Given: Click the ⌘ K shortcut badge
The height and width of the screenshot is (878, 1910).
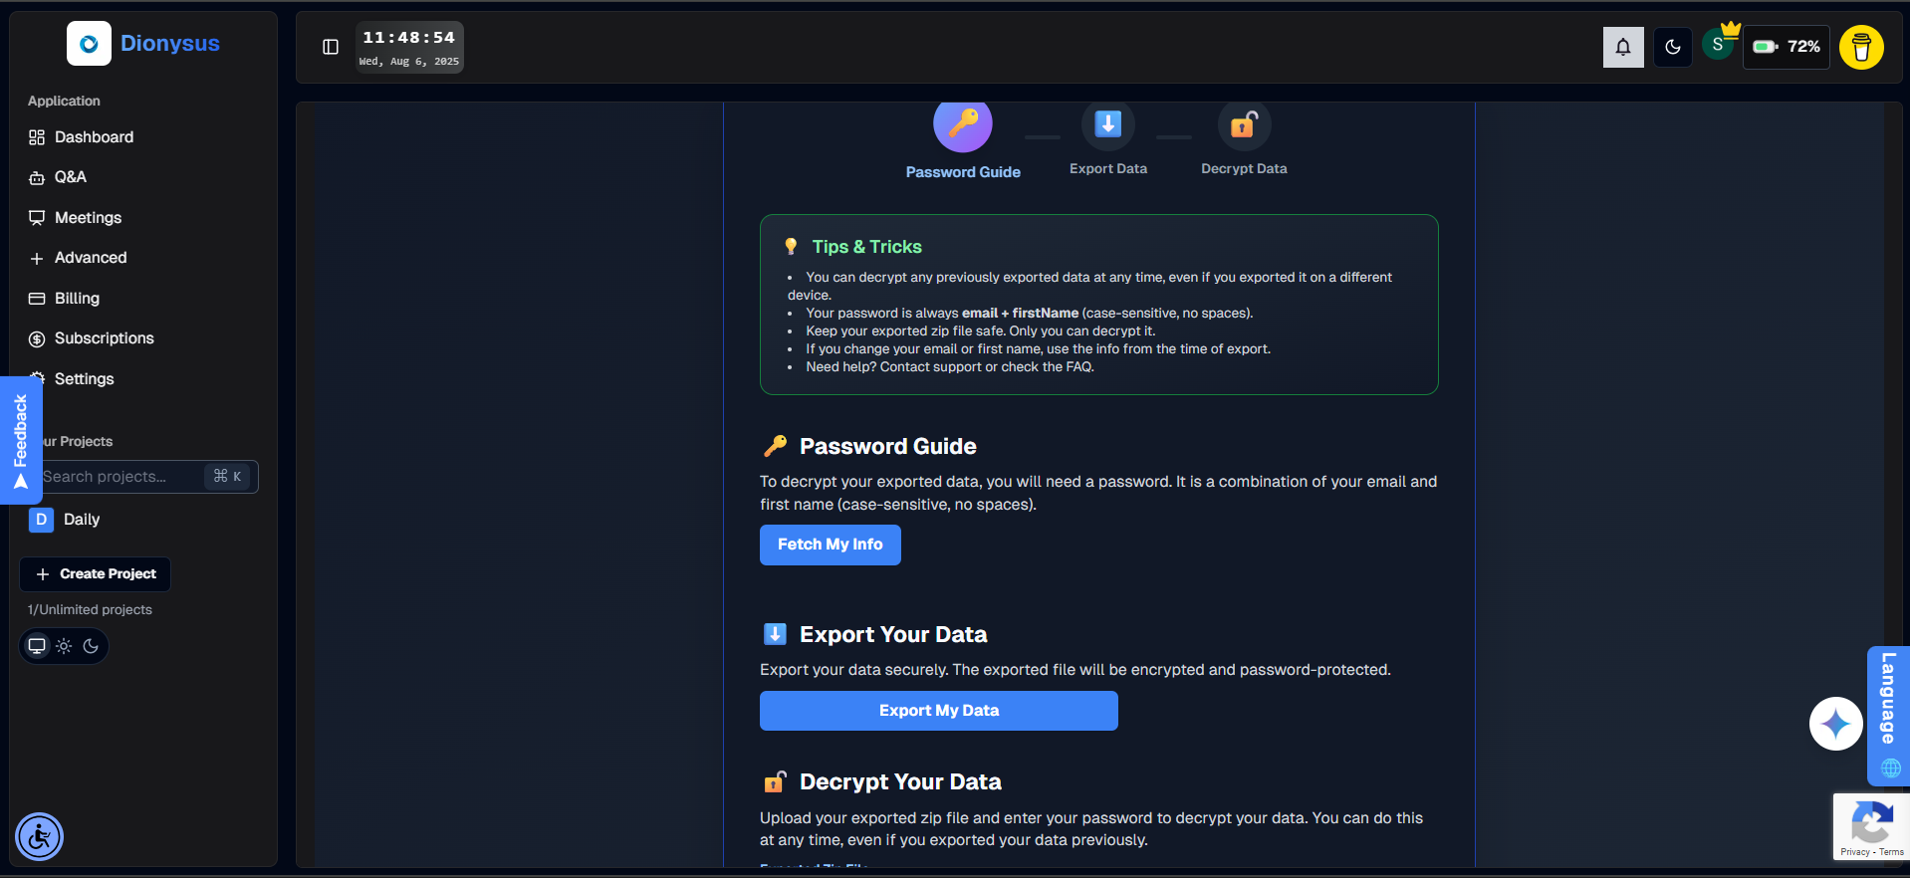Looking at the screenshot, I should 228,477.
